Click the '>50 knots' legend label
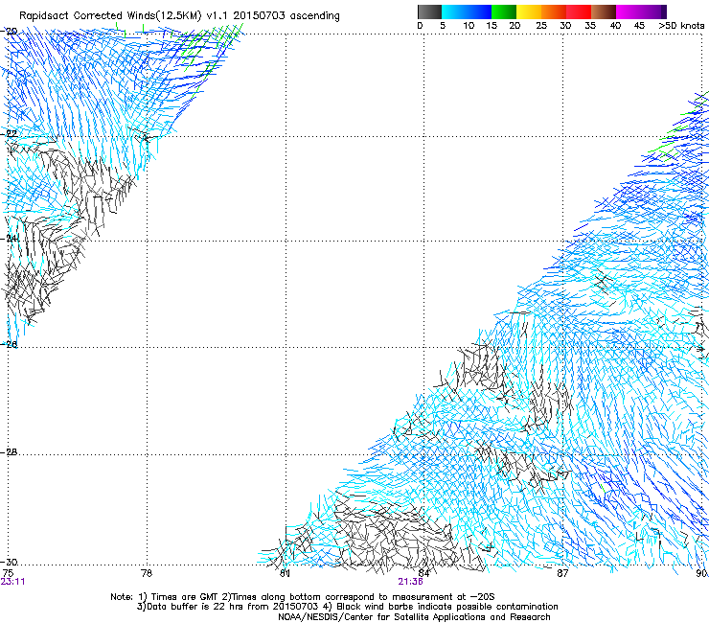Viewport: 709px width, 623px height. coord(681,26)
